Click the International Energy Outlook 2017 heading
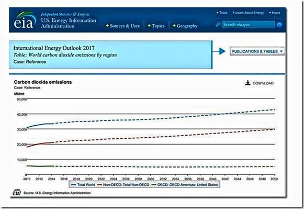Screen dimensions: 304x209 point(54,48)
